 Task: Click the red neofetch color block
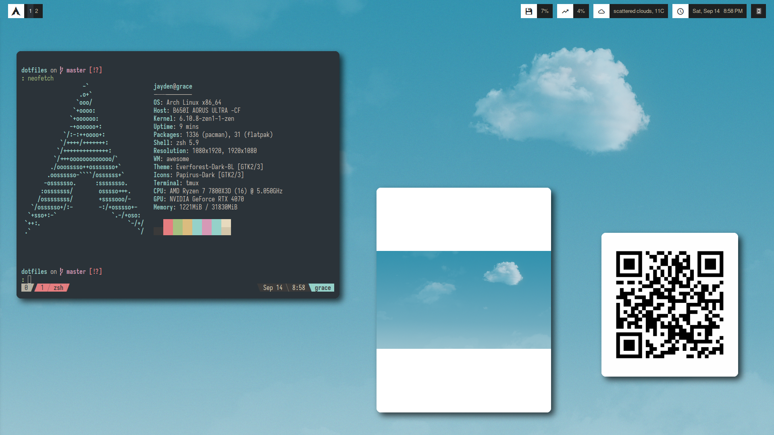tap(168, 227)
